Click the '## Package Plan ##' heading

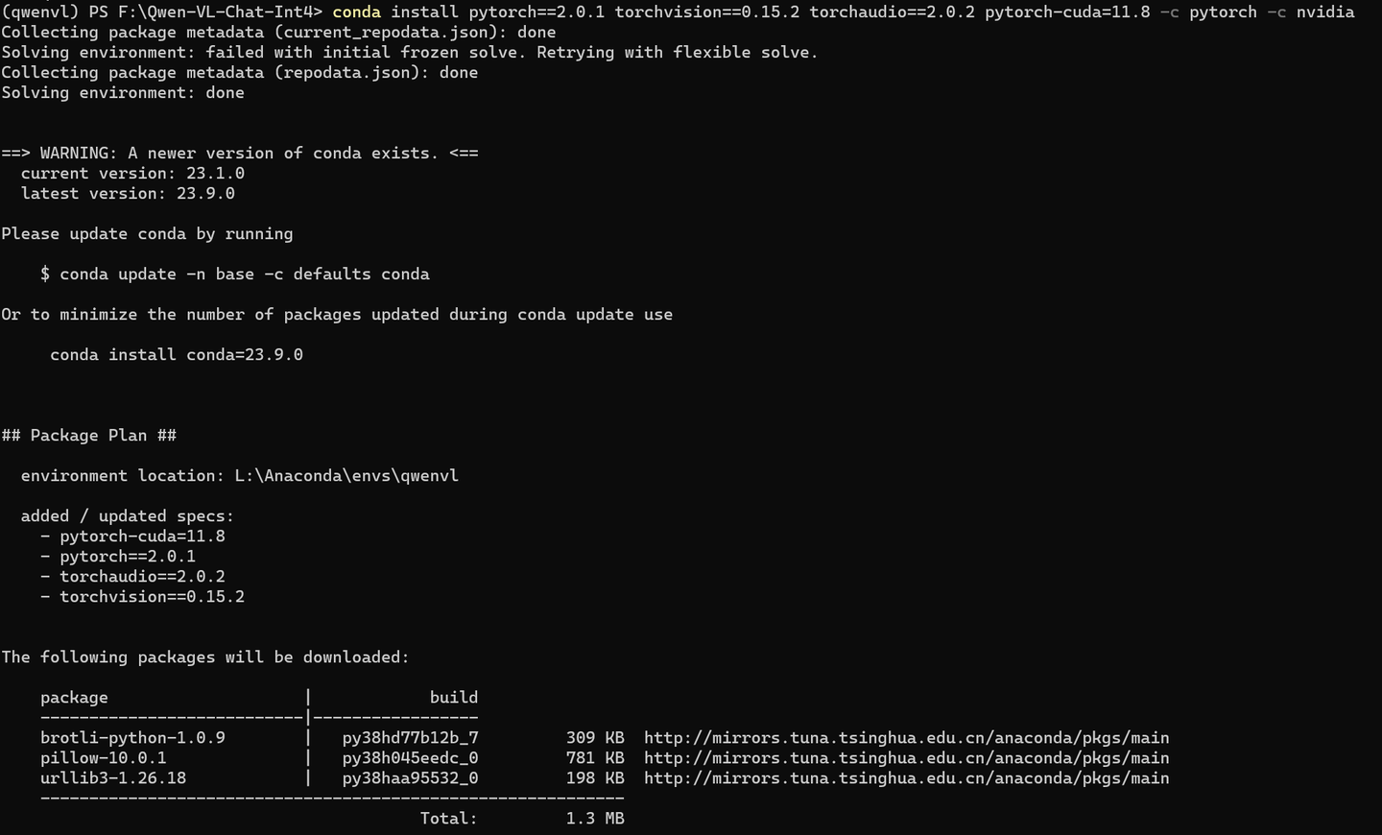click(89, 435)
